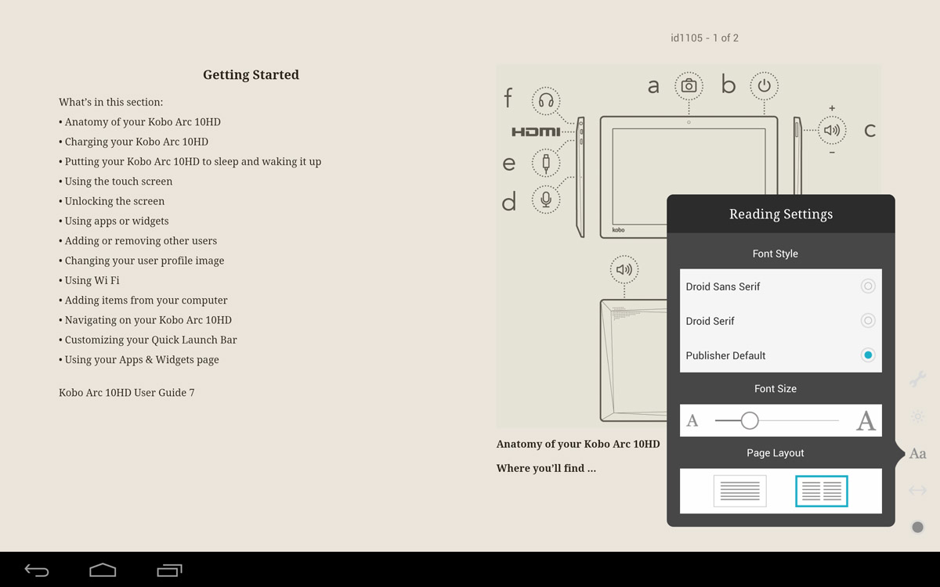Click the microphone icon beside label d
This screenshot has height=587, width=940.
[x=546, y=200]
